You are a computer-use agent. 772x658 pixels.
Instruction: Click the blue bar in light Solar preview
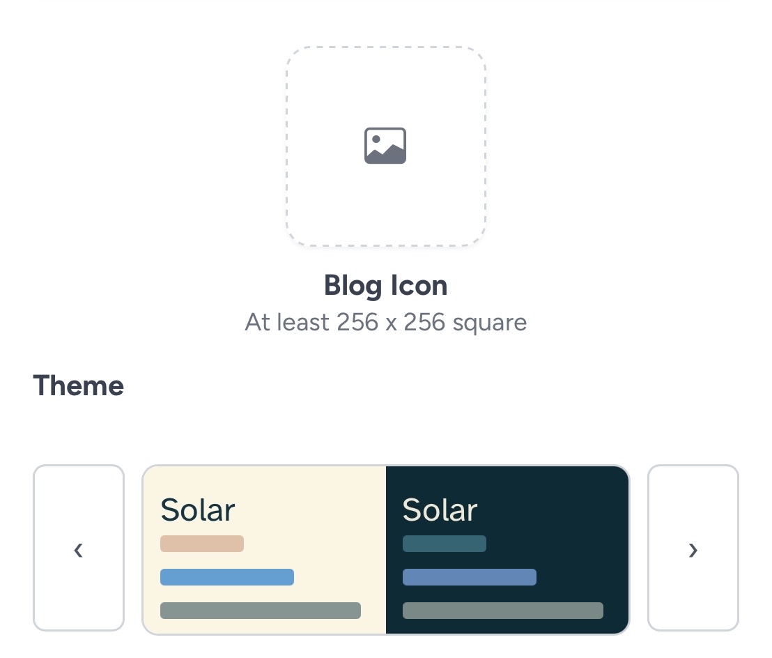point(227,577)
